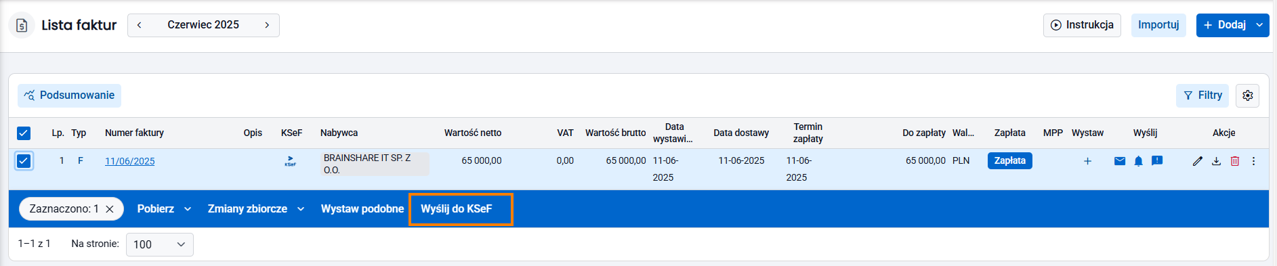The height and width of the screenshot is (266, 1277).
Task: Click the plus icon in Wystaw column
Action: (x=1087, y=161)
